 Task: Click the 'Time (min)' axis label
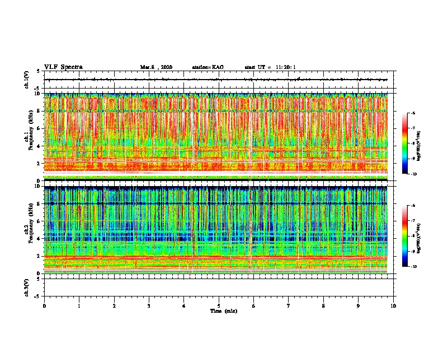224,311
